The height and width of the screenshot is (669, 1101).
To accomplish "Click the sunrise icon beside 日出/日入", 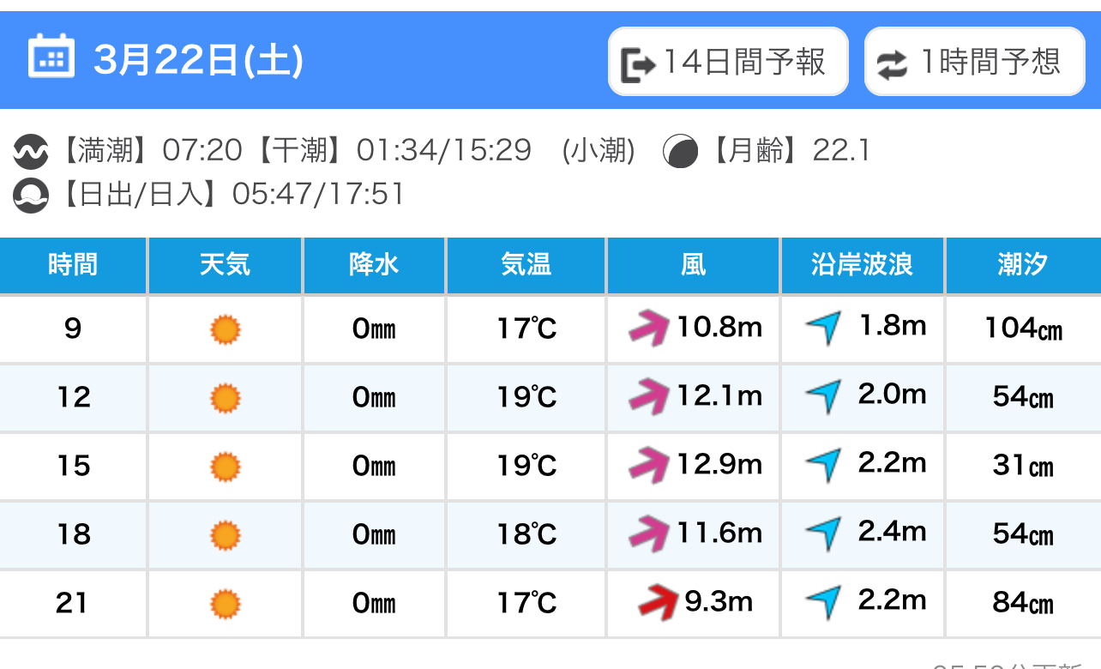I will pyautogui.click(x=31, y=196).
